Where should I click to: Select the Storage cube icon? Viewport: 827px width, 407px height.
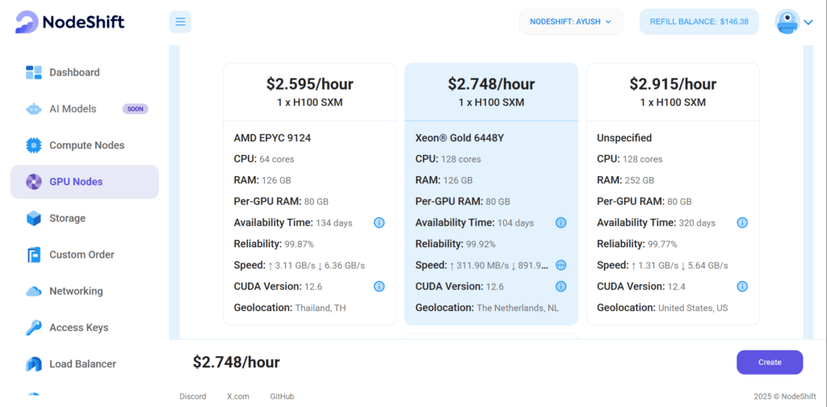34,218
